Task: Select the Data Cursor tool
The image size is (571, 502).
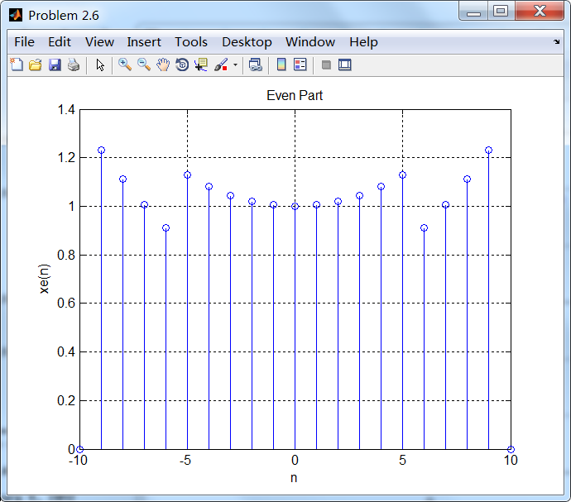Action: click(x=201, y=65)
